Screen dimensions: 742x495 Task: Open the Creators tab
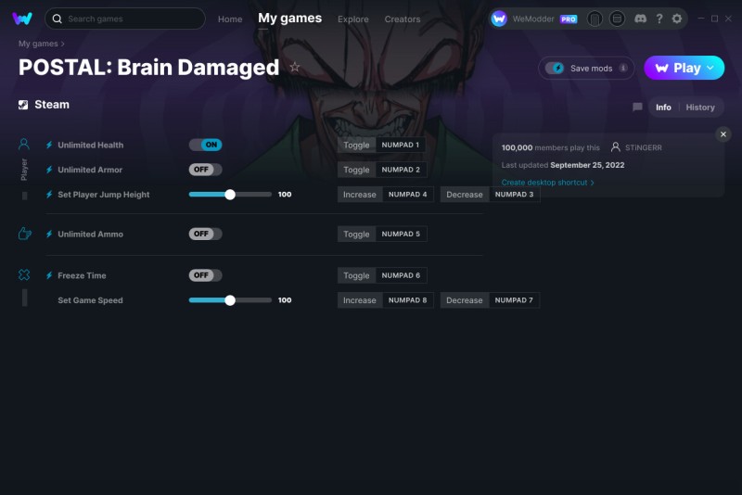point(403,19)
